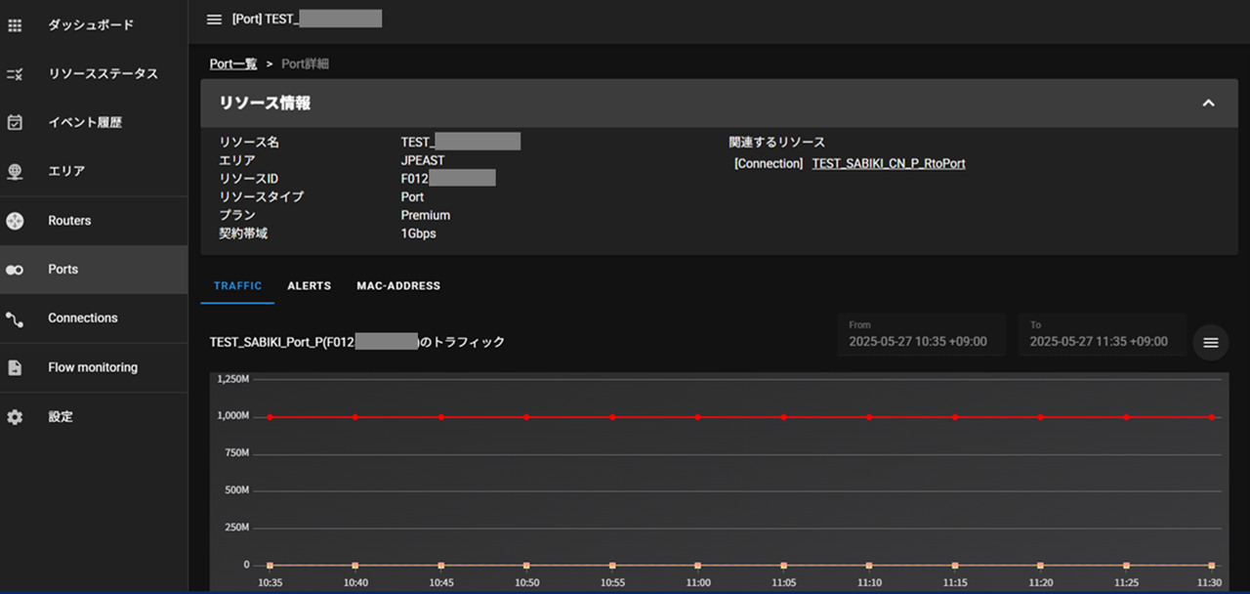Click the Routers sidebar icon
The width and height of the screenshot is (1250, 594).
[x=15, y=221]
